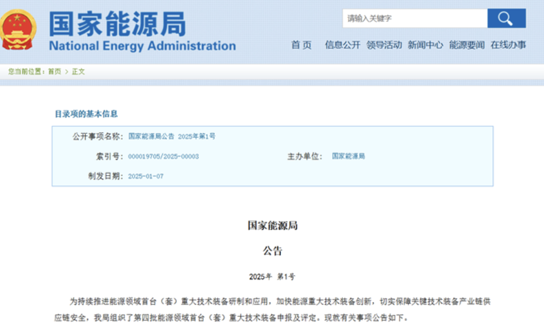Click the 主办单位 label
Viewport: 544px width, 326px height.
[x=305, y=156]
